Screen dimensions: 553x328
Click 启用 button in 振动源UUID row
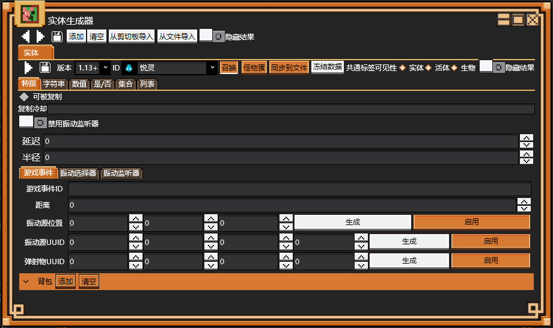pyautogui.click(x=490, y=241)
